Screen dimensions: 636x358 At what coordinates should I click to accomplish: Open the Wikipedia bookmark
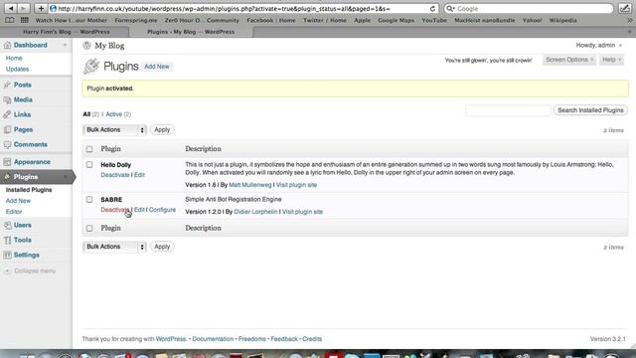[x=562, y=20]
